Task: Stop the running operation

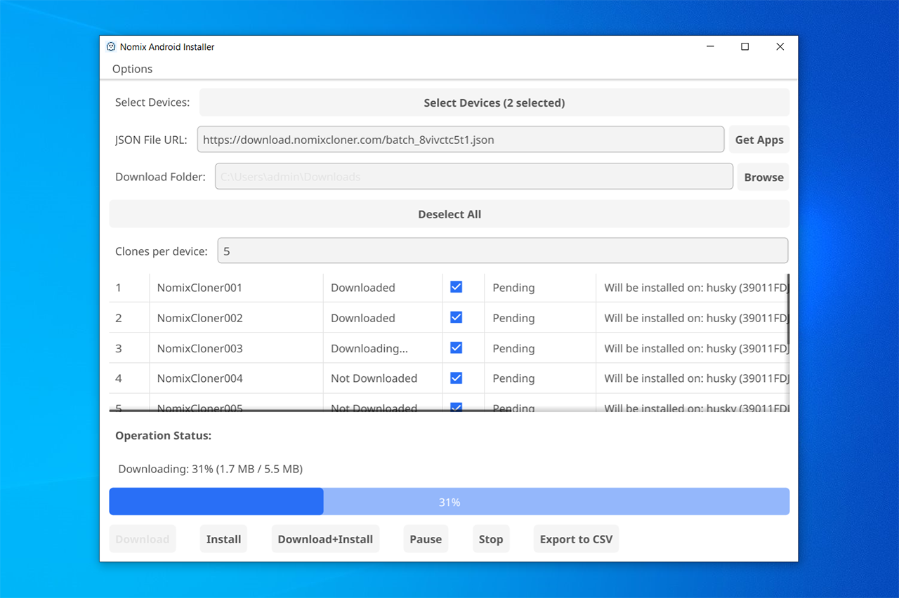Action: tap(490, 539)
